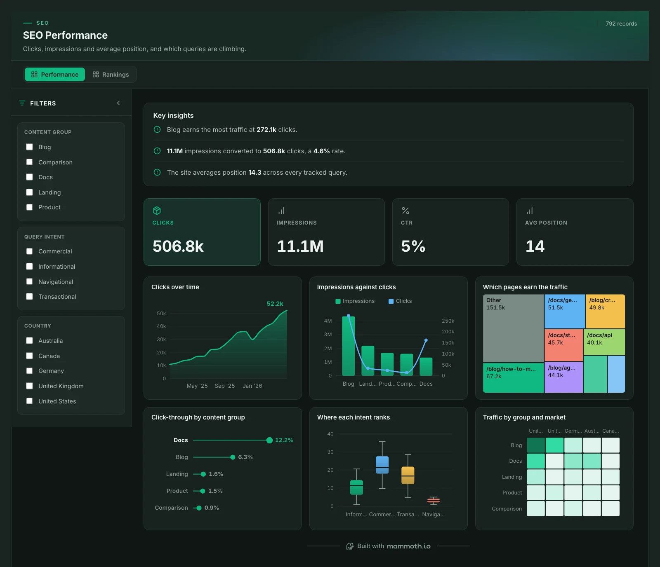This screenshot has height=567, width=660.
Task: Click the filter icon beside FILTERS
Action: pyautogui.click(x=22, y=103)
